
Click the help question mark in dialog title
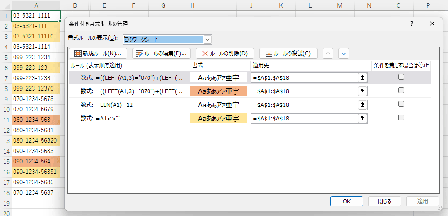click(411, 24)
